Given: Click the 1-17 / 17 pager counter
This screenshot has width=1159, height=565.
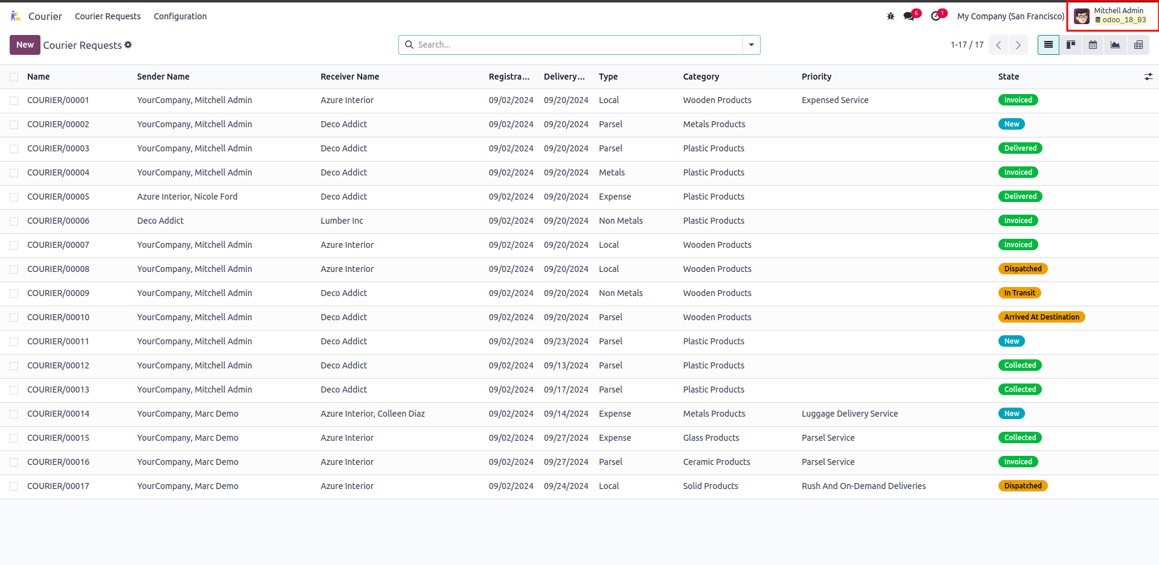Looking at the screenshot, I should pos(967,45).
